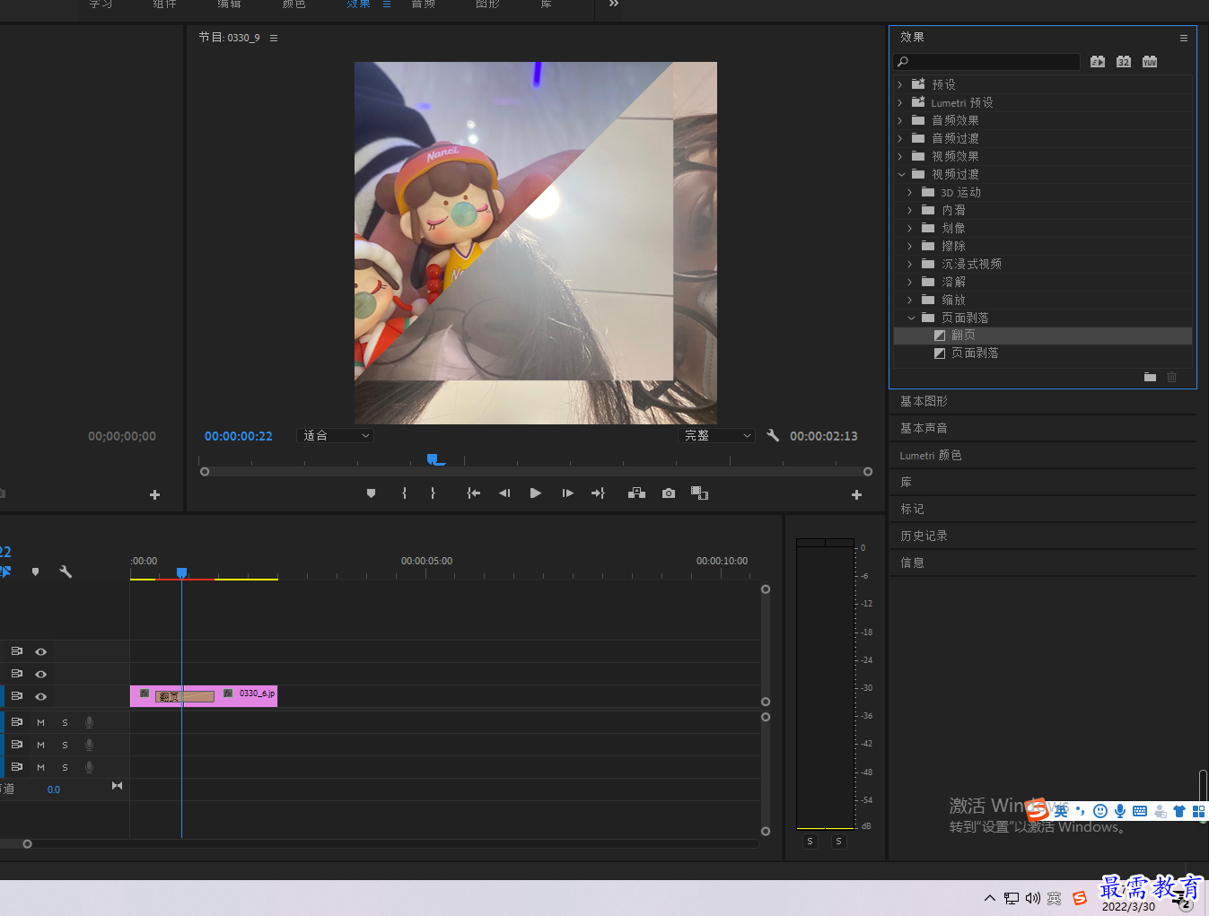Open the 标记 panel tab
The width and height of the screenshot is (1209, 916).
912,509
